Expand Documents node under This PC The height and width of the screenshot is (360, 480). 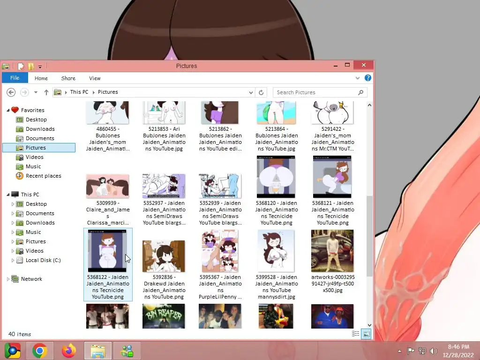pos(13,213)
